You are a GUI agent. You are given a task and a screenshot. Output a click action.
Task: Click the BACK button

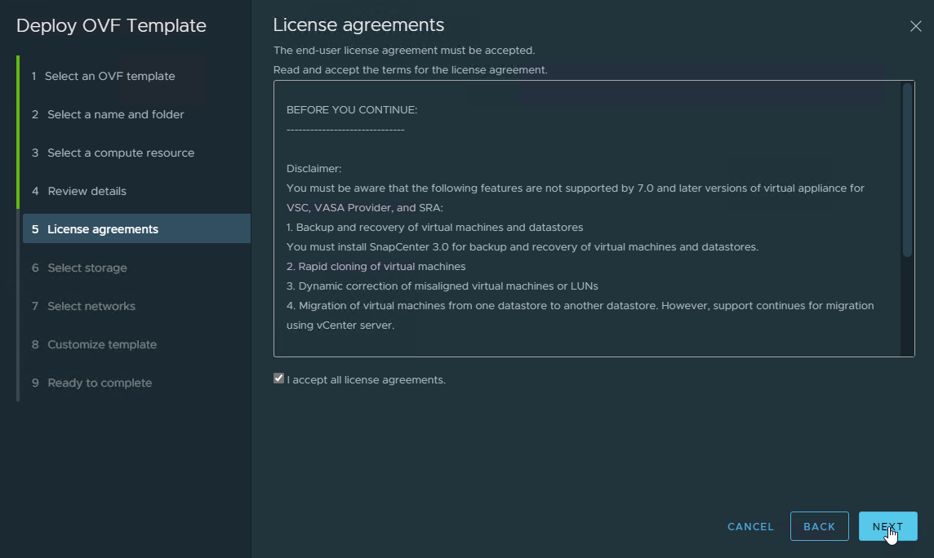point(819,526)
